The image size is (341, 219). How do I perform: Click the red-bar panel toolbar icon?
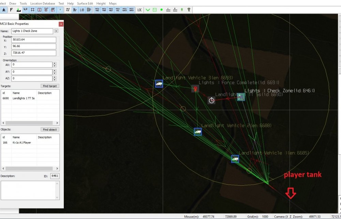tap(39, 10)
